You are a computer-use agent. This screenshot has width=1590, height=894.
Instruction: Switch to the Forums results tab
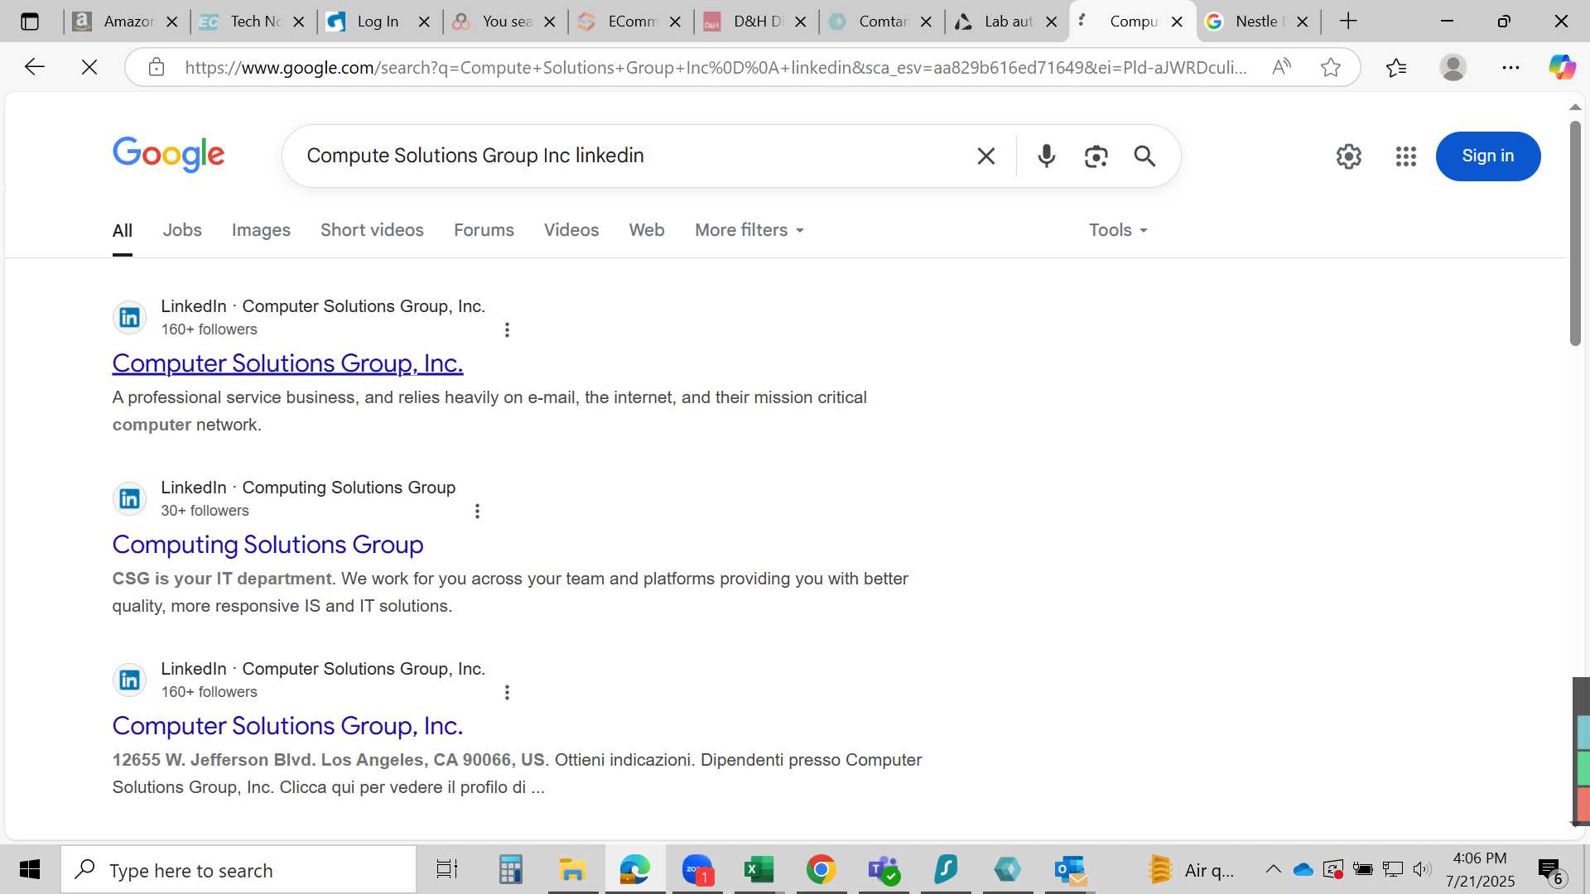[x=484, y=230]
